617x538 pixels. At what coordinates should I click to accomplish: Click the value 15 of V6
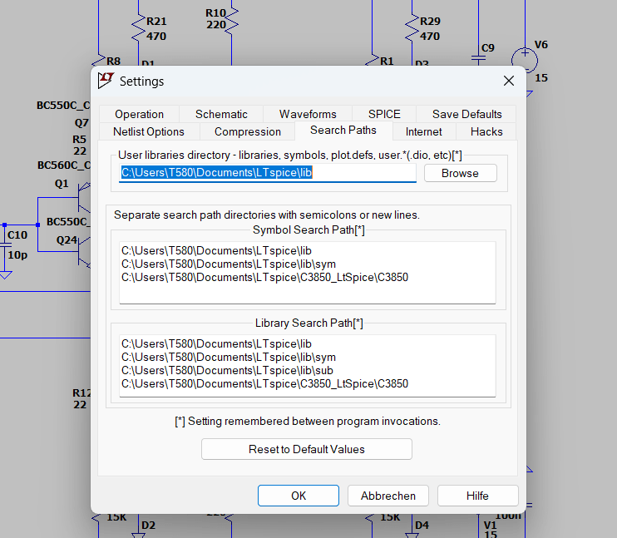541,77
